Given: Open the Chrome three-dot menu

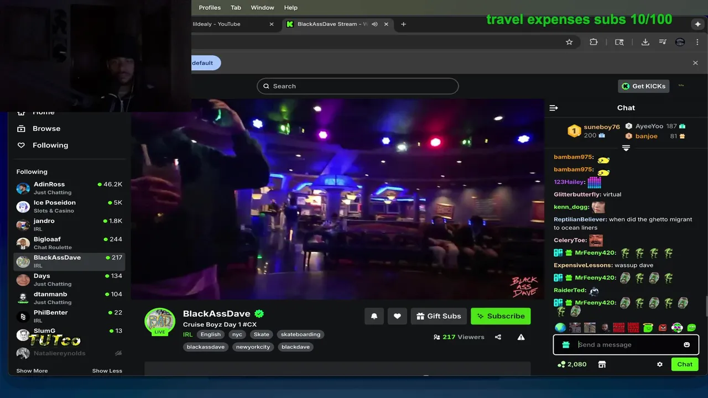Looking at the screenshot, I should tap(698, 42).
